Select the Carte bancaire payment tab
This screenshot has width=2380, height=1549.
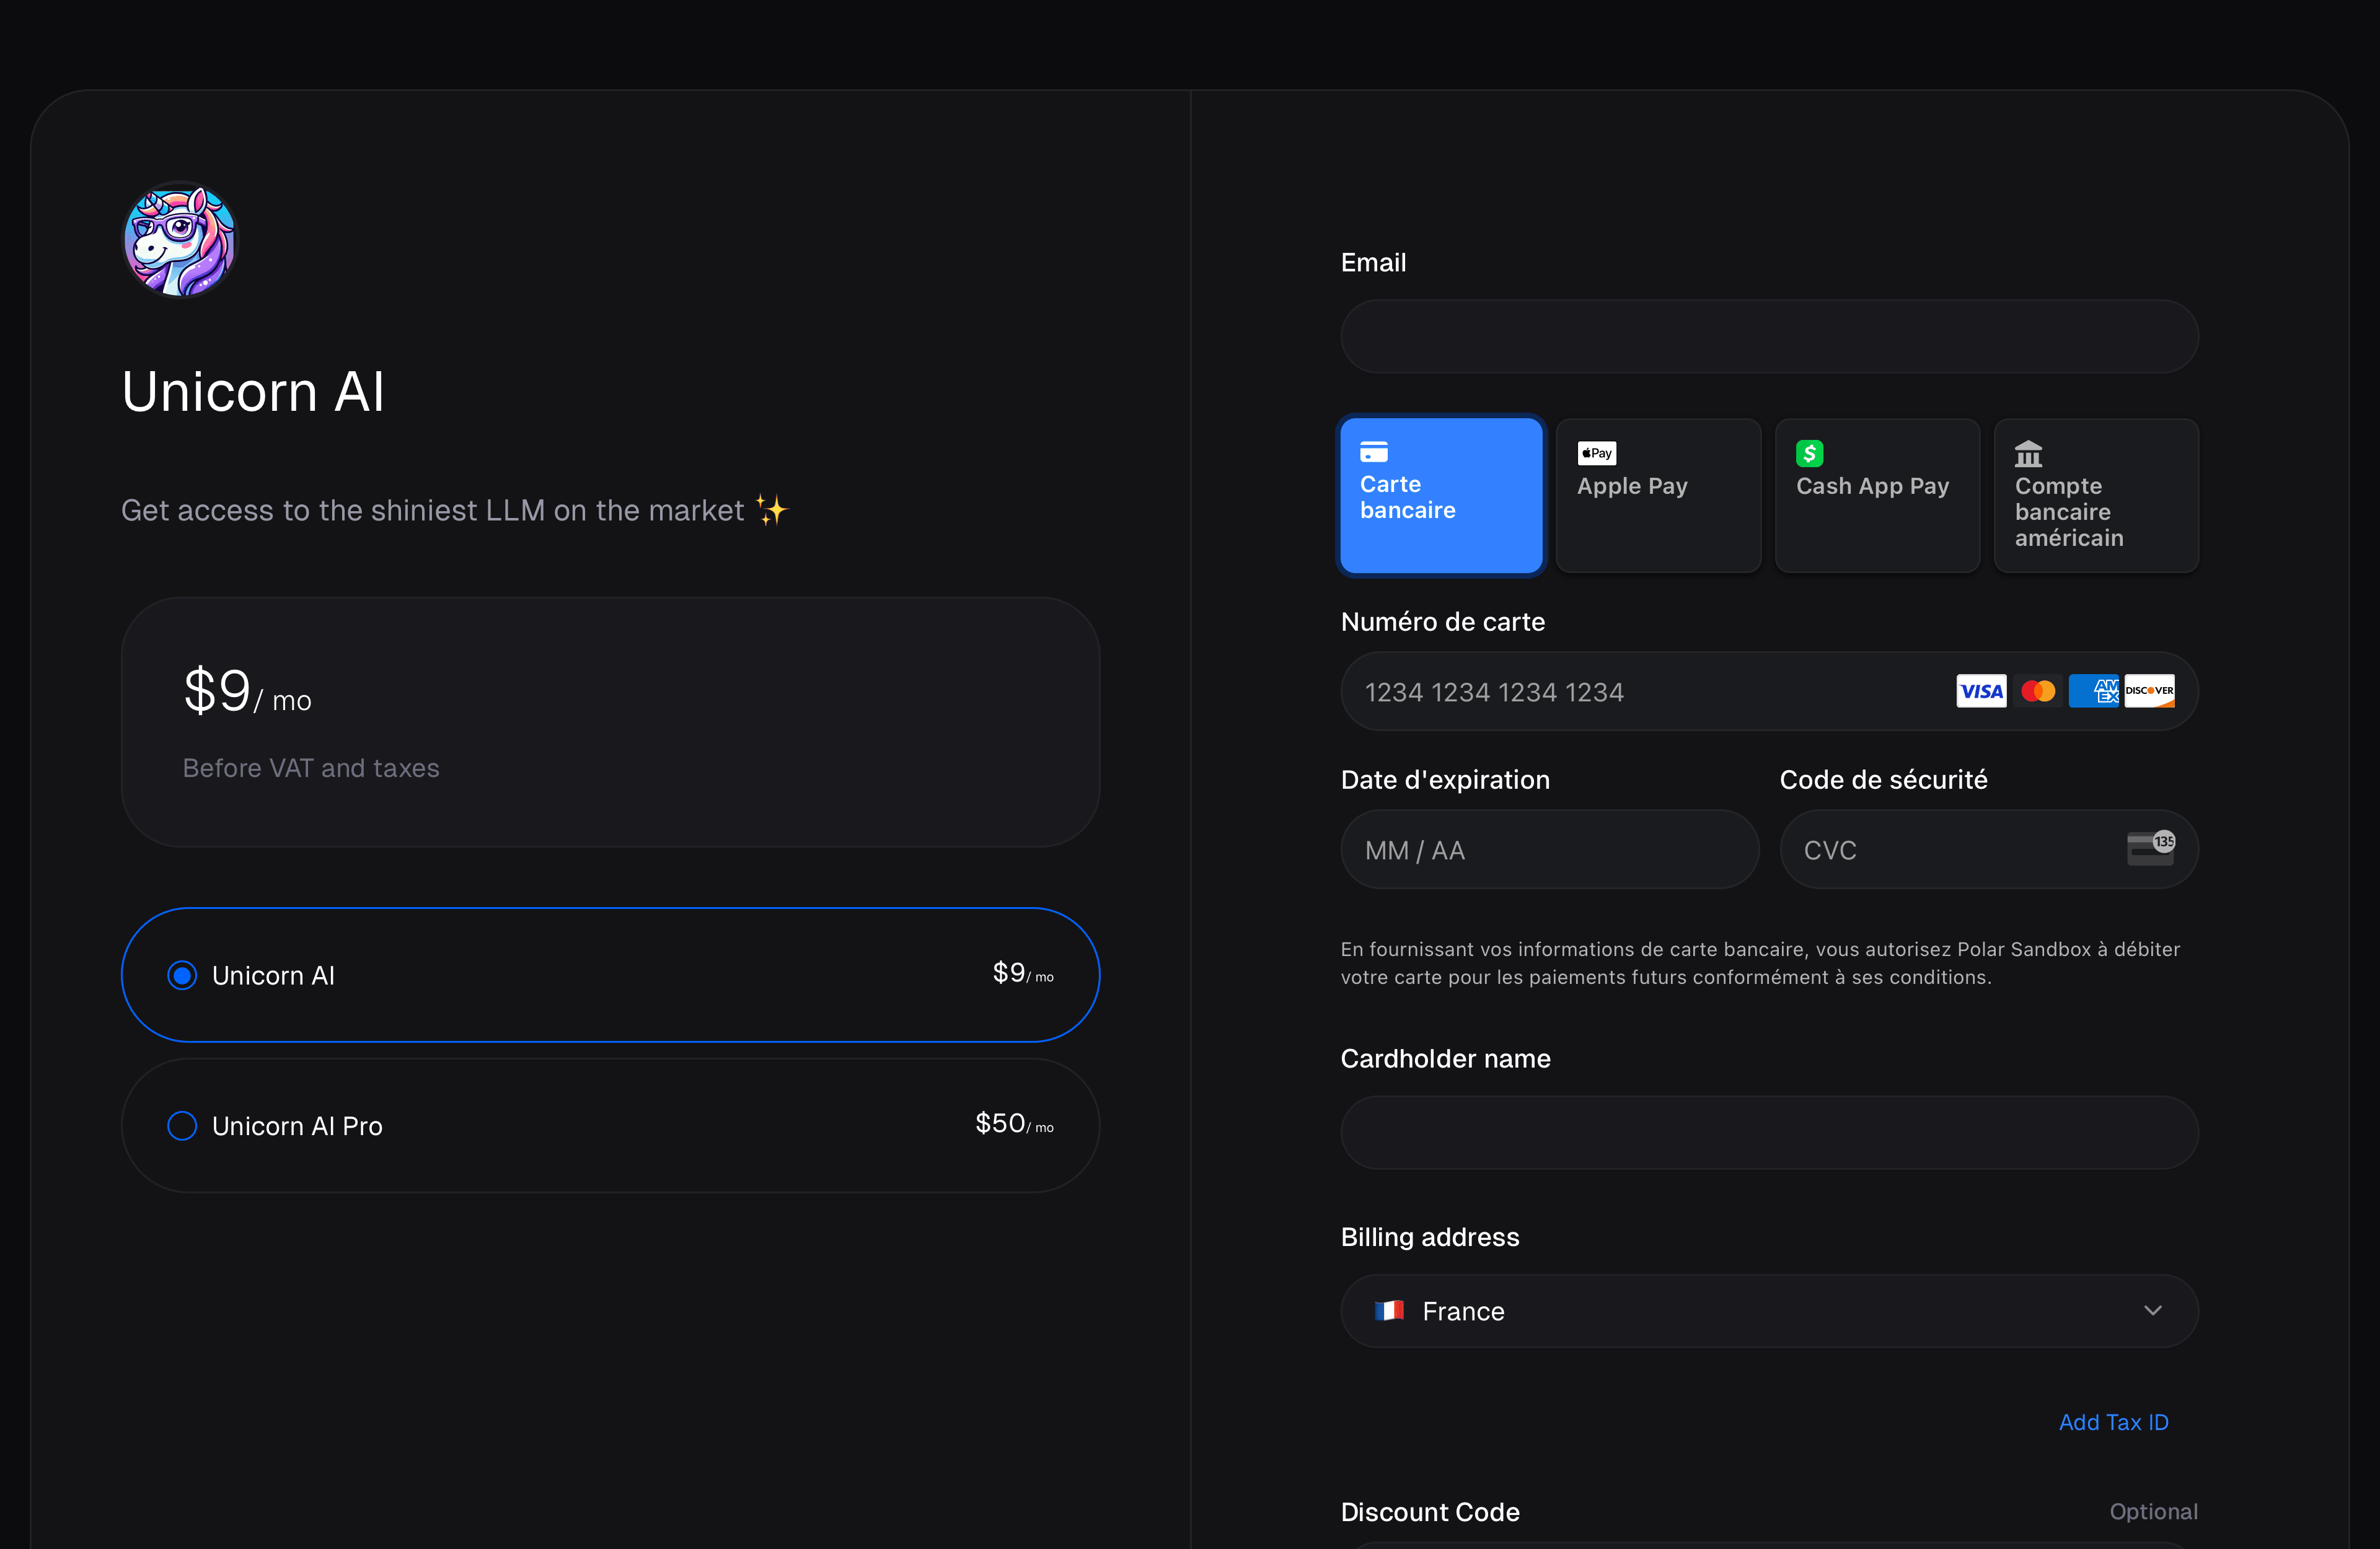pos(1440,495)
